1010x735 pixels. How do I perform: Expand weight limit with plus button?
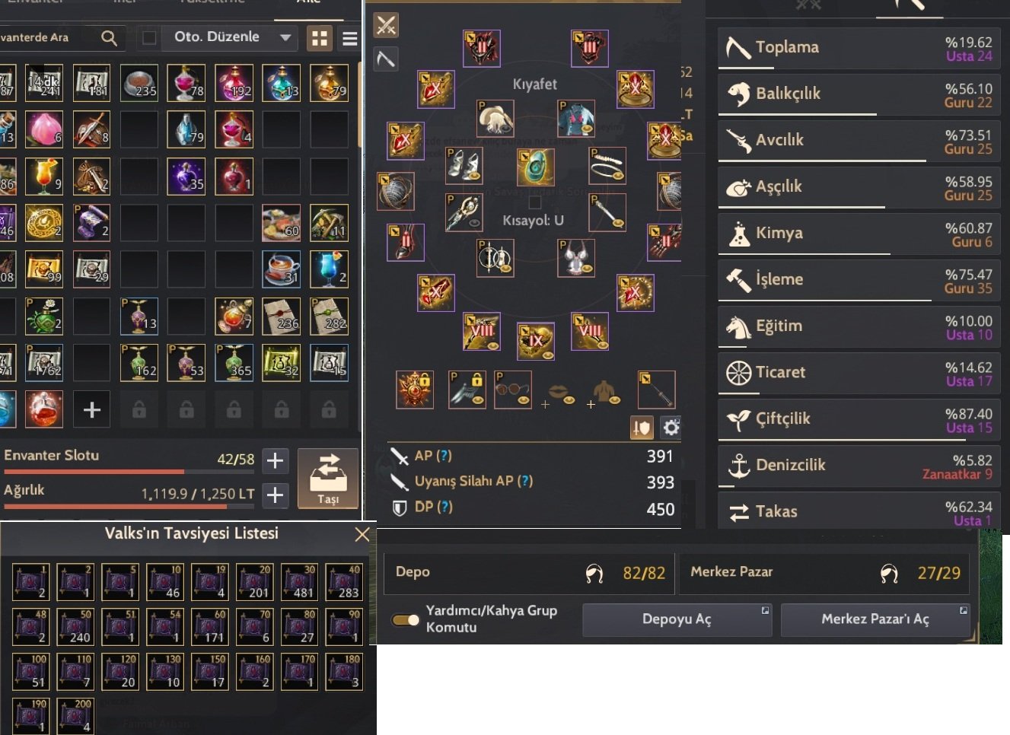(275, 495)
